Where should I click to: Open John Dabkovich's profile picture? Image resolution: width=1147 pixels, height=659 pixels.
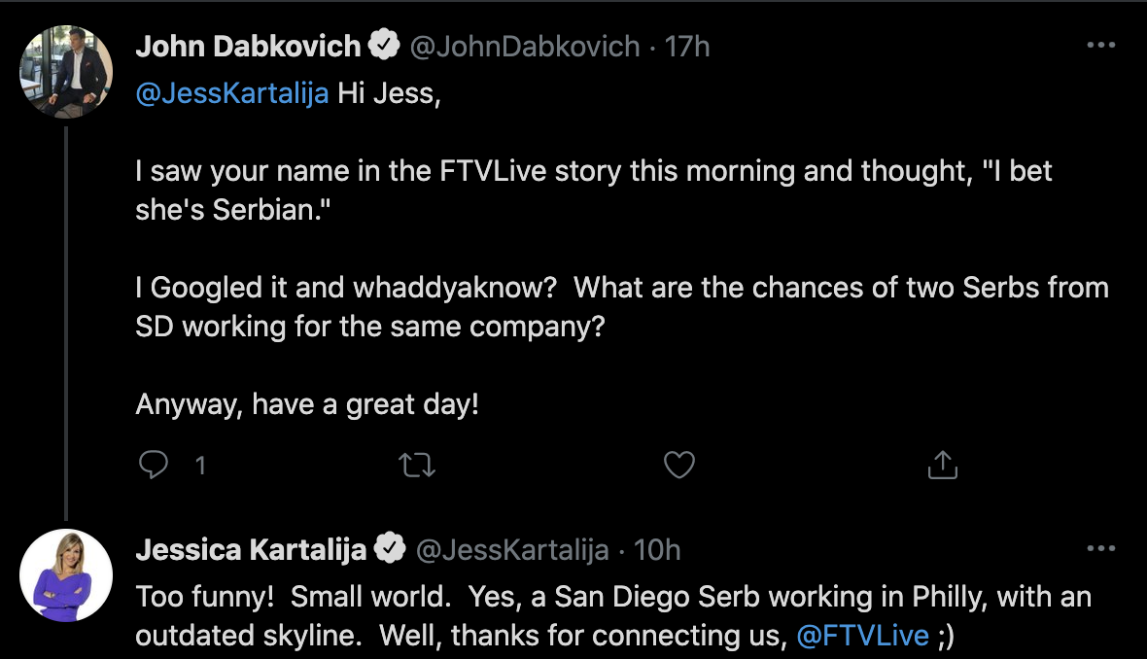click(66, 72)
